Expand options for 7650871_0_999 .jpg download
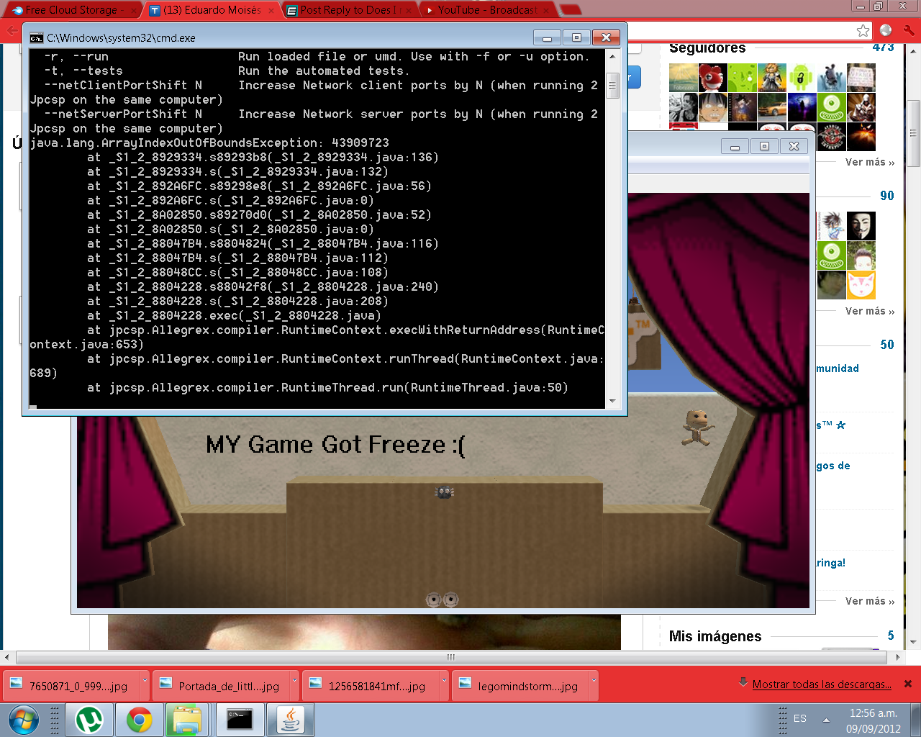 pos(145,680)
